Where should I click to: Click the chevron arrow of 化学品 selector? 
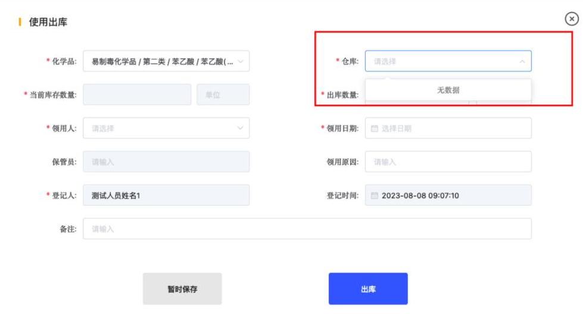click(x=240, y=61)
